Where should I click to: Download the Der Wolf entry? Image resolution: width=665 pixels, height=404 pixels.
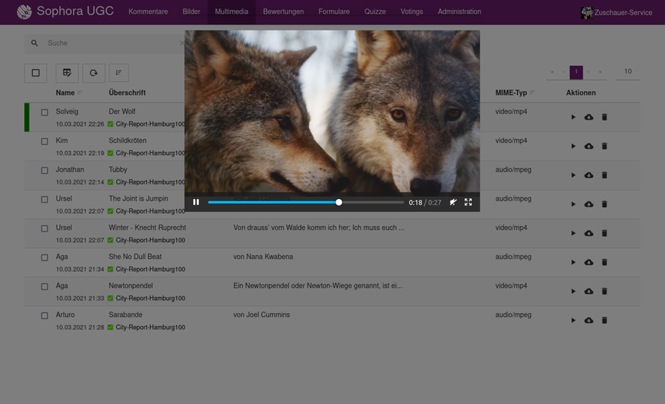pyautogui.click(x=589, y=117)
